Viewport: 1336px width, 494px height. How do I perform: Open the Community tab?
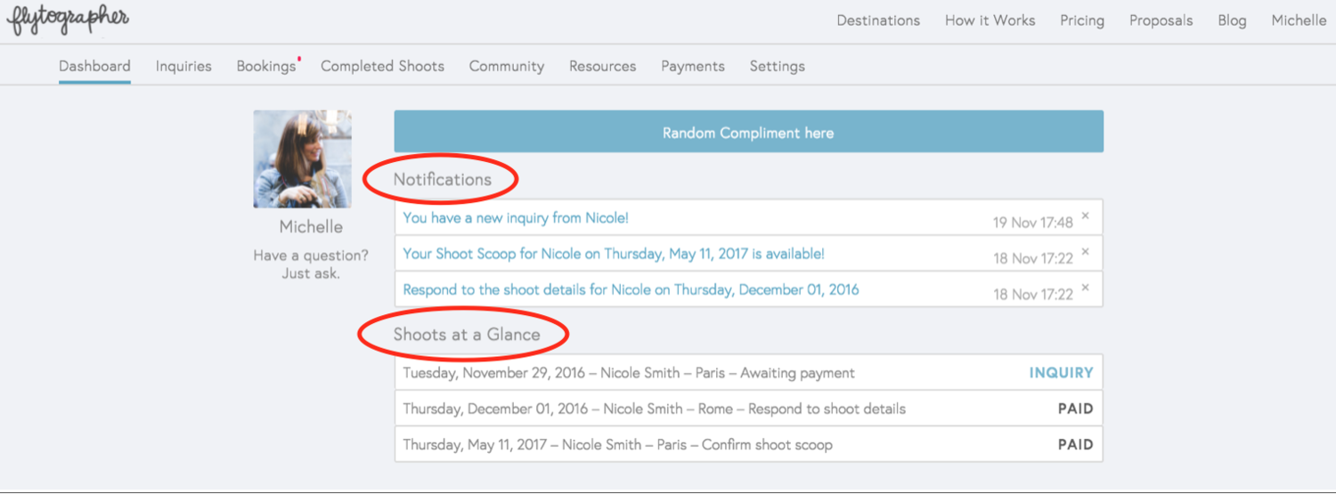(x=507, y=66)
